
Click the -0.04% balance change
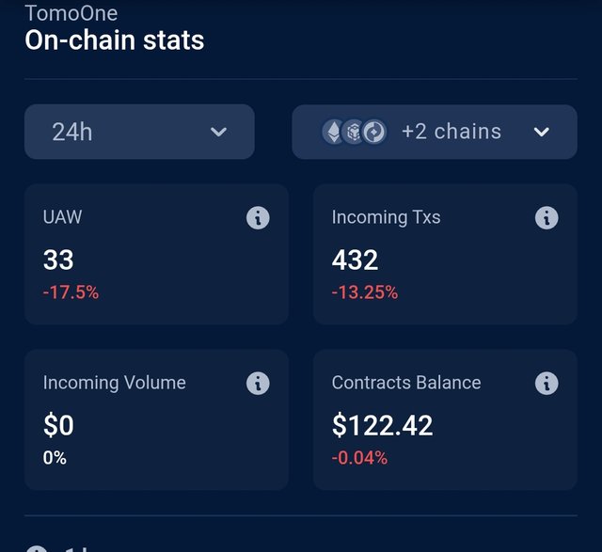[x=359, y=458]
